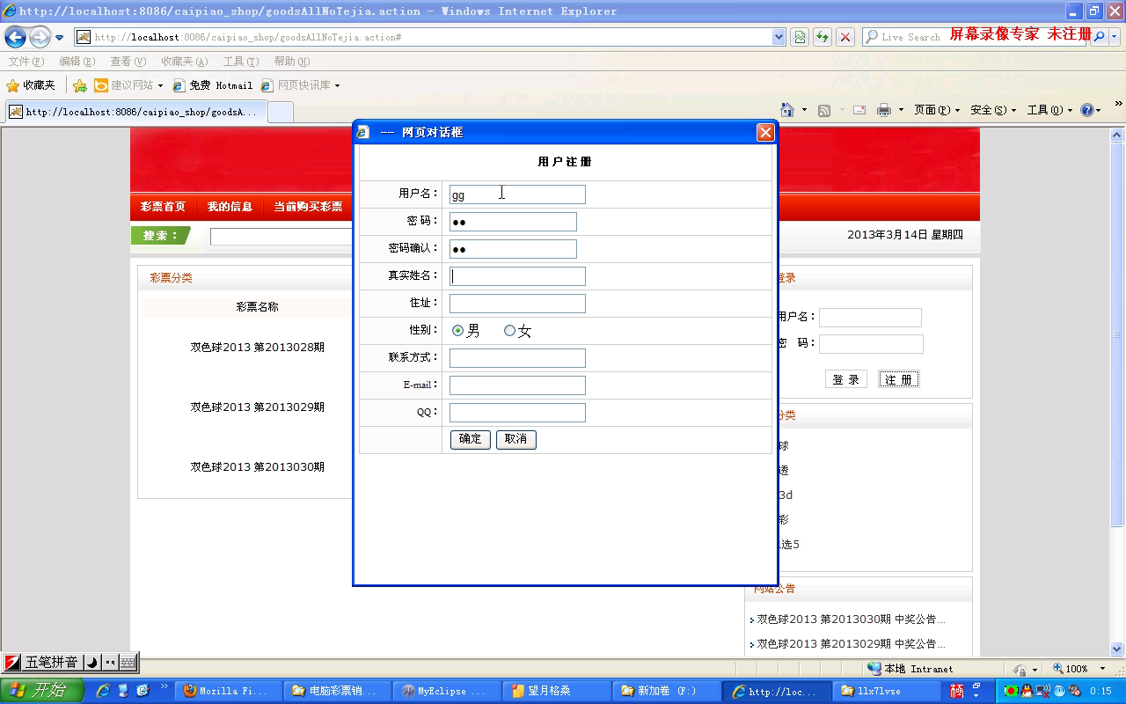Refresh page with green arrows icon
The width and height of the screenshot is (1126, 704).
pyautogui.click(x=823, y=37)
